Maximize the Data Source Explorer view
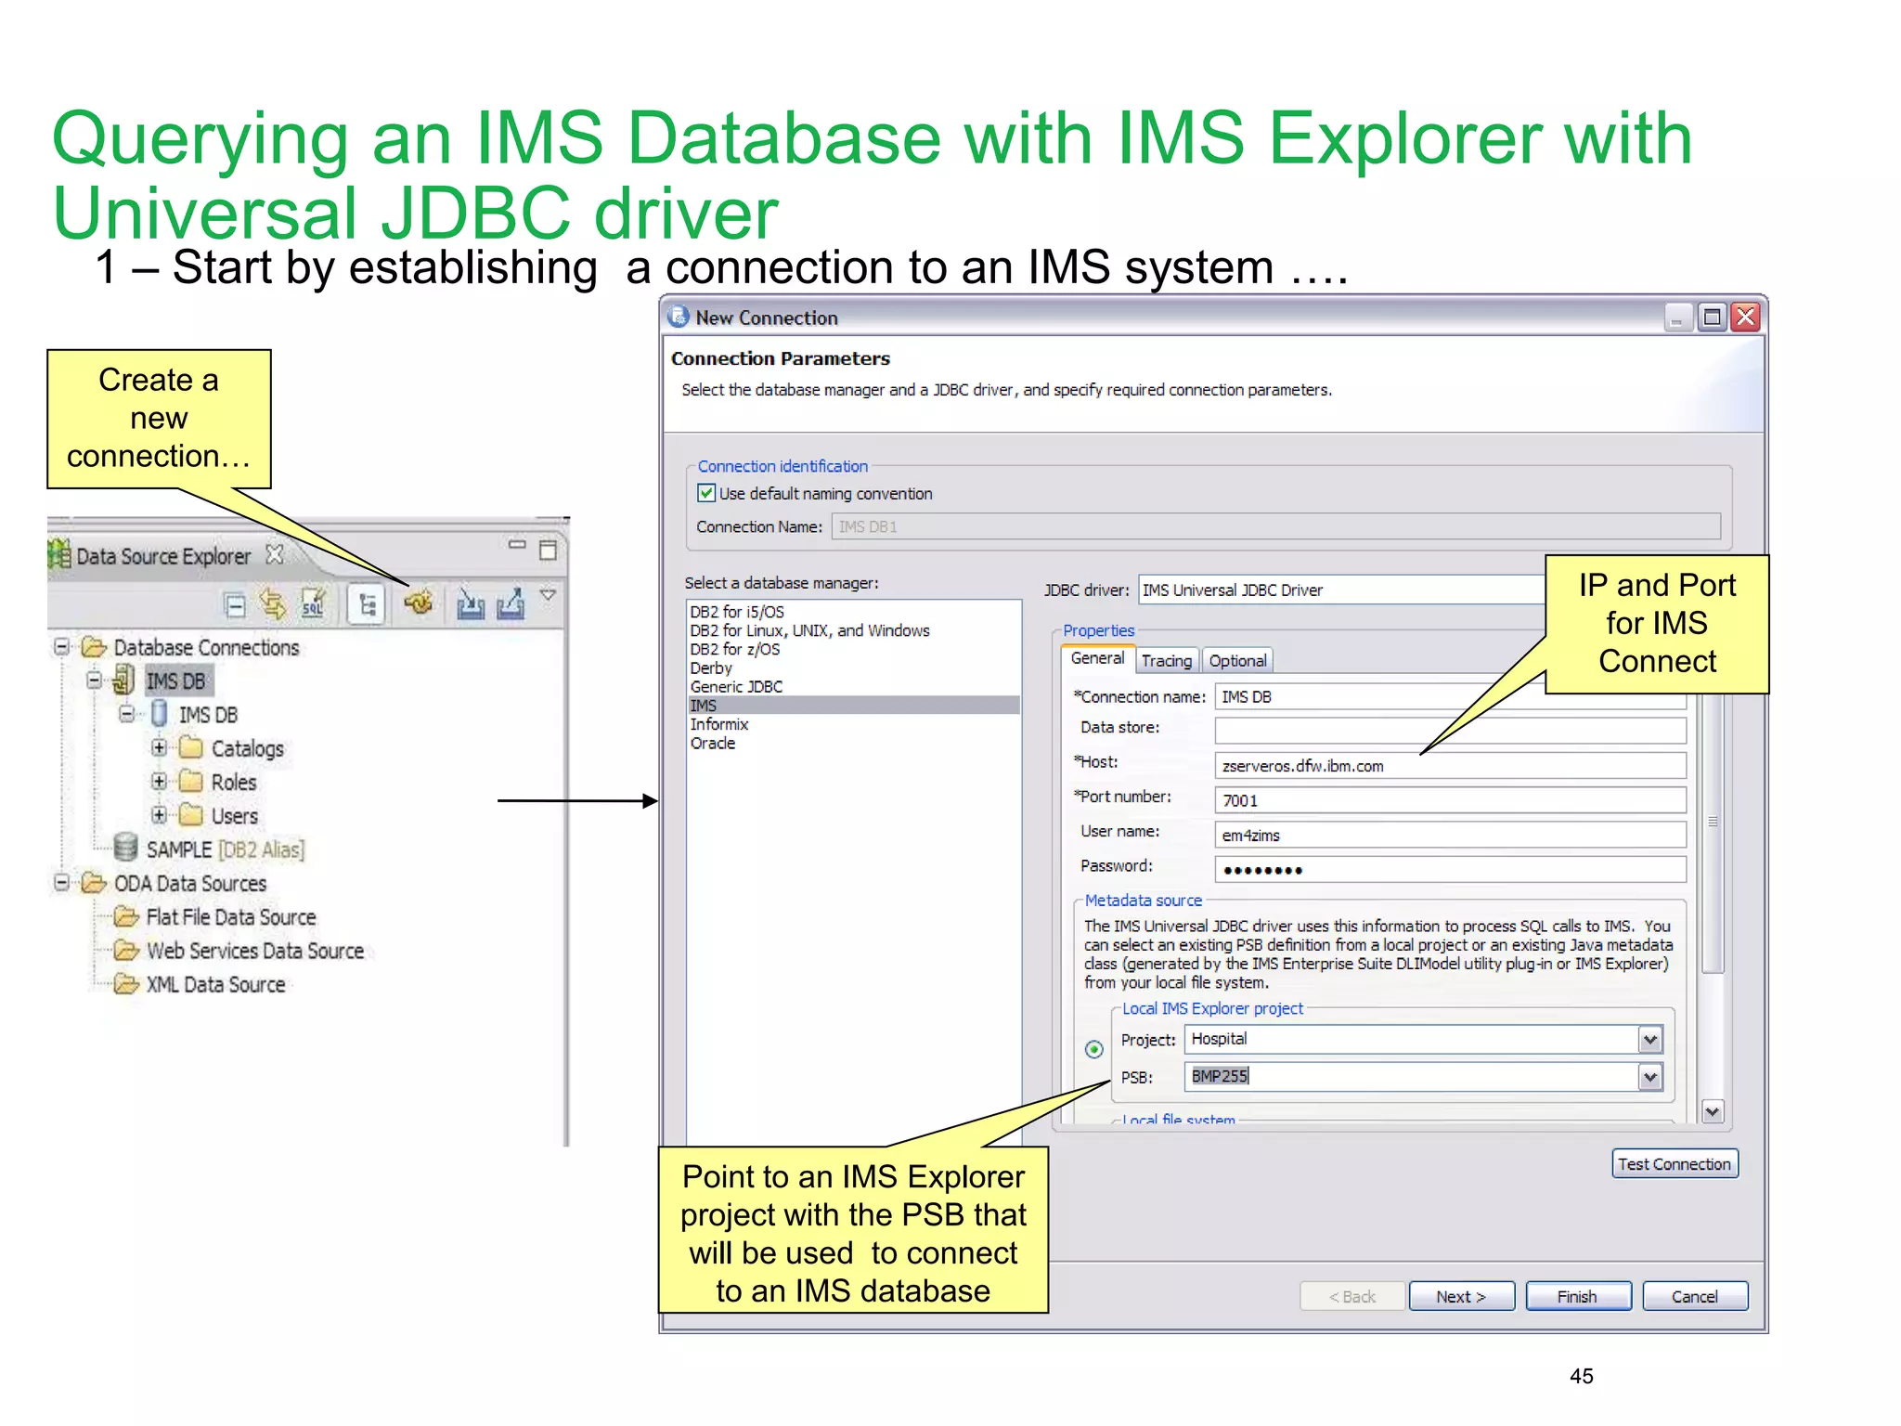 click(x=549, y=550)
